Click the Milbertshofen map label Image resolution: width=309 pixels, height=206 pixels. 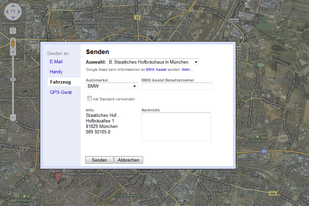click(114, 17)
